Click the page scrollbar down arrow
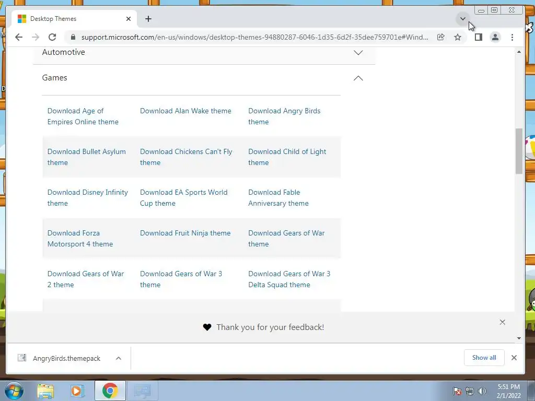Viewport: 535px width, 401px height. point(519,338)
